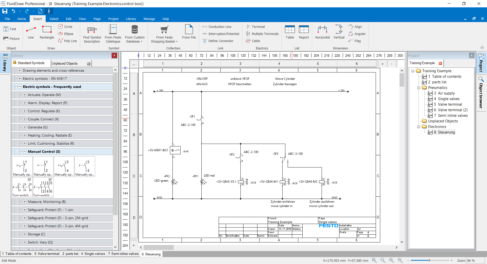Select the Line draw tool
This screenshot has width=487, height=264.
31,32
